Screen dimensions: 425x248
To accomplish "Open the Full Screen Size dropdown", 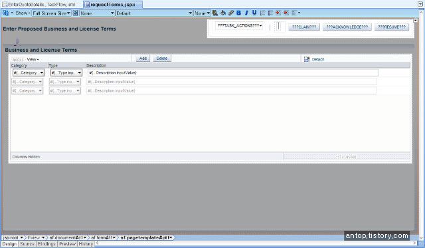I will [x=52, y=13].
